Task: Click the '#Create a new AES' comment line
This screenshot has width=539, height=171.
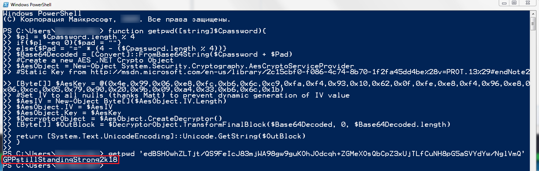Action: (95, 60)
